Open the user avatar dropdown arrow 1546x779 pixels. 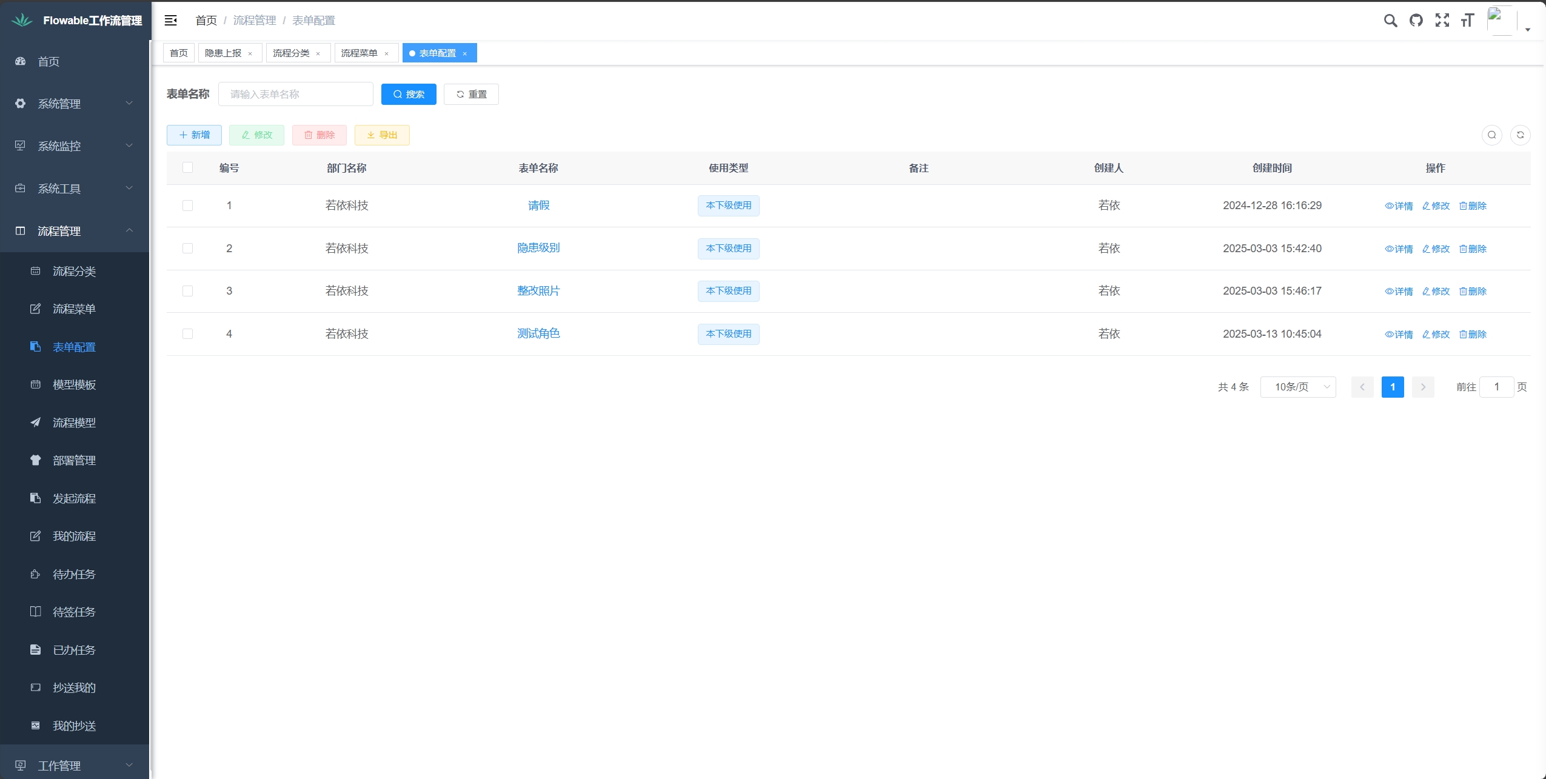coord(1528,29)
